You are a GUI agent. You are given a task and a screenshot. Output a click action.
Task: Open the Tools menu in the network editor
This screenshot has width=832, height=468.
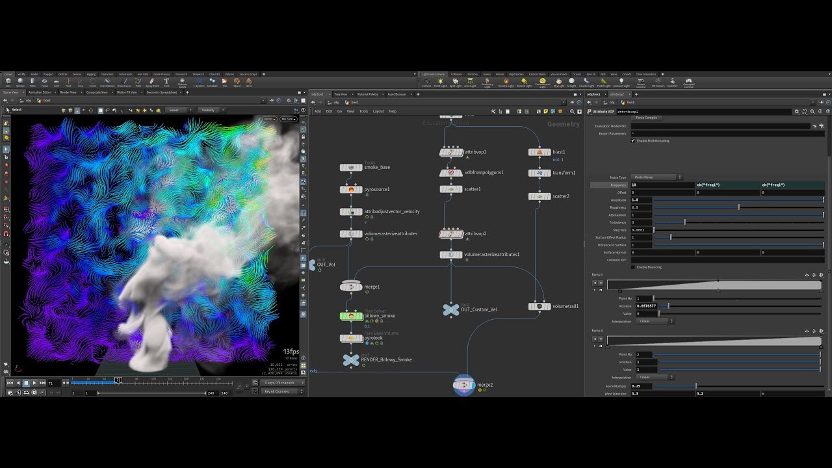[363, 111]
